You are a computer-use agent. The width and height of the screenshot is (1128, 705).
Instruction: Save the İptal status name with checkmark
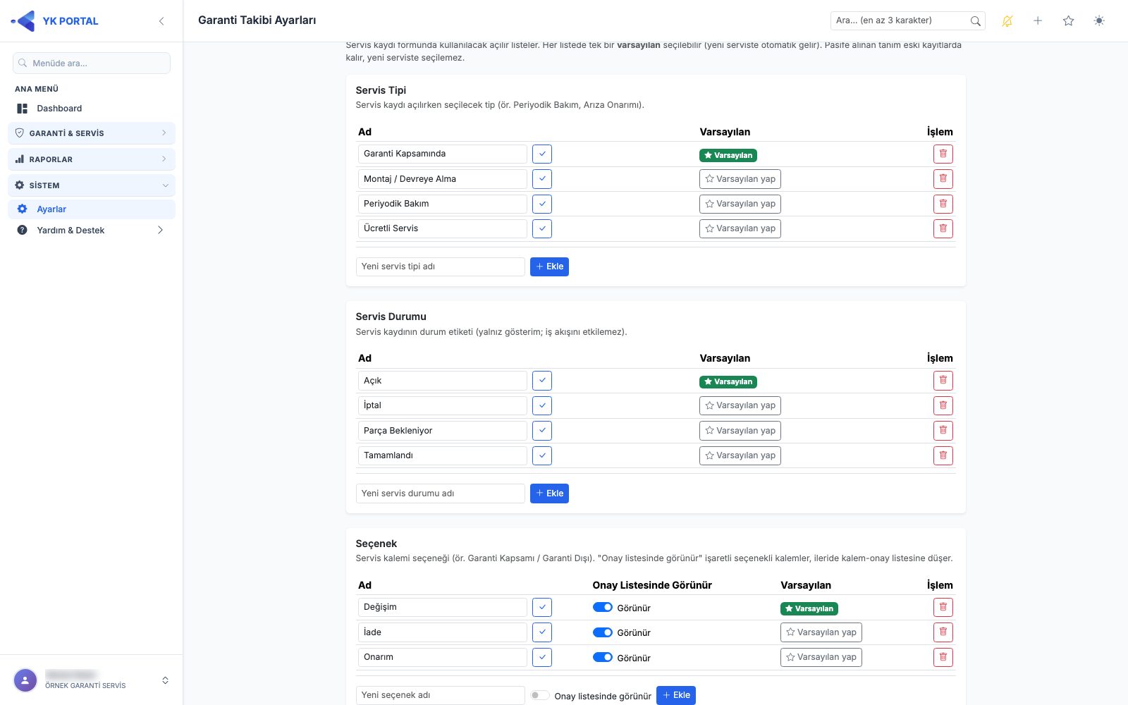point(542,405)
